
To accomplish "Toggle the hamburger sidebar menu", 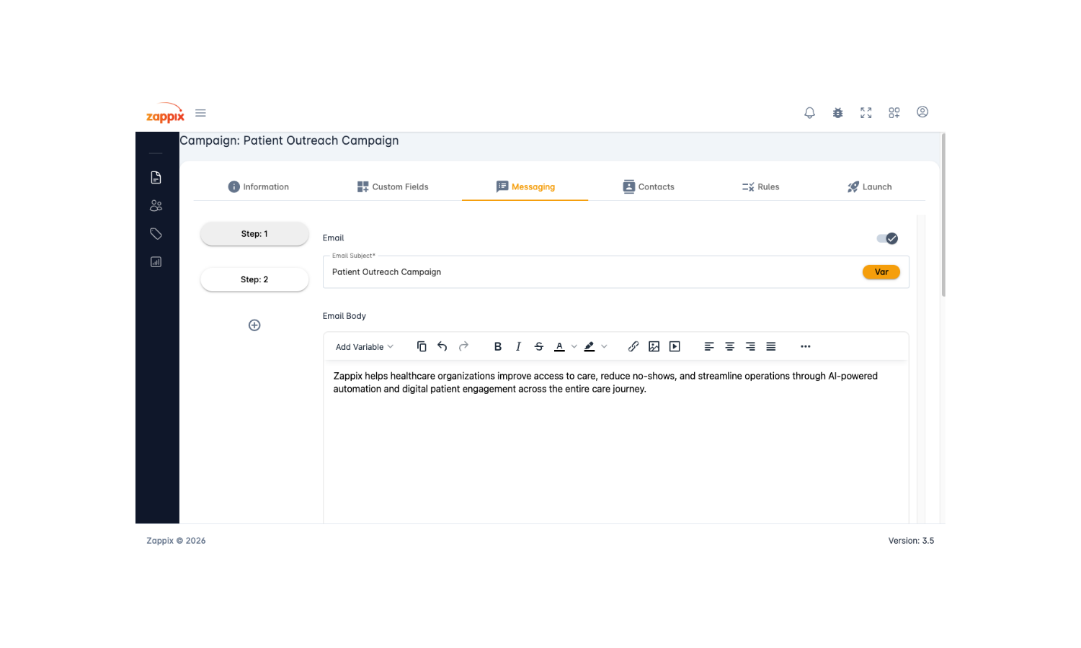I will [200, 113].
